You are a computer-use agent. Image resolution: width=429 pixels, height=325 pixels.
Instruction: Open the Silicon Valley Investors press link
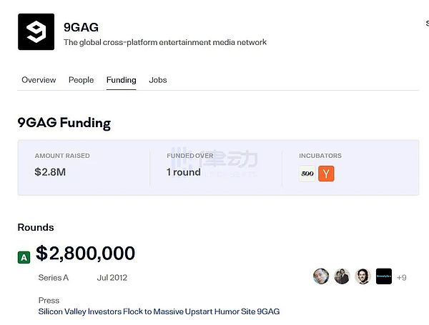click(x=159, y=311)
